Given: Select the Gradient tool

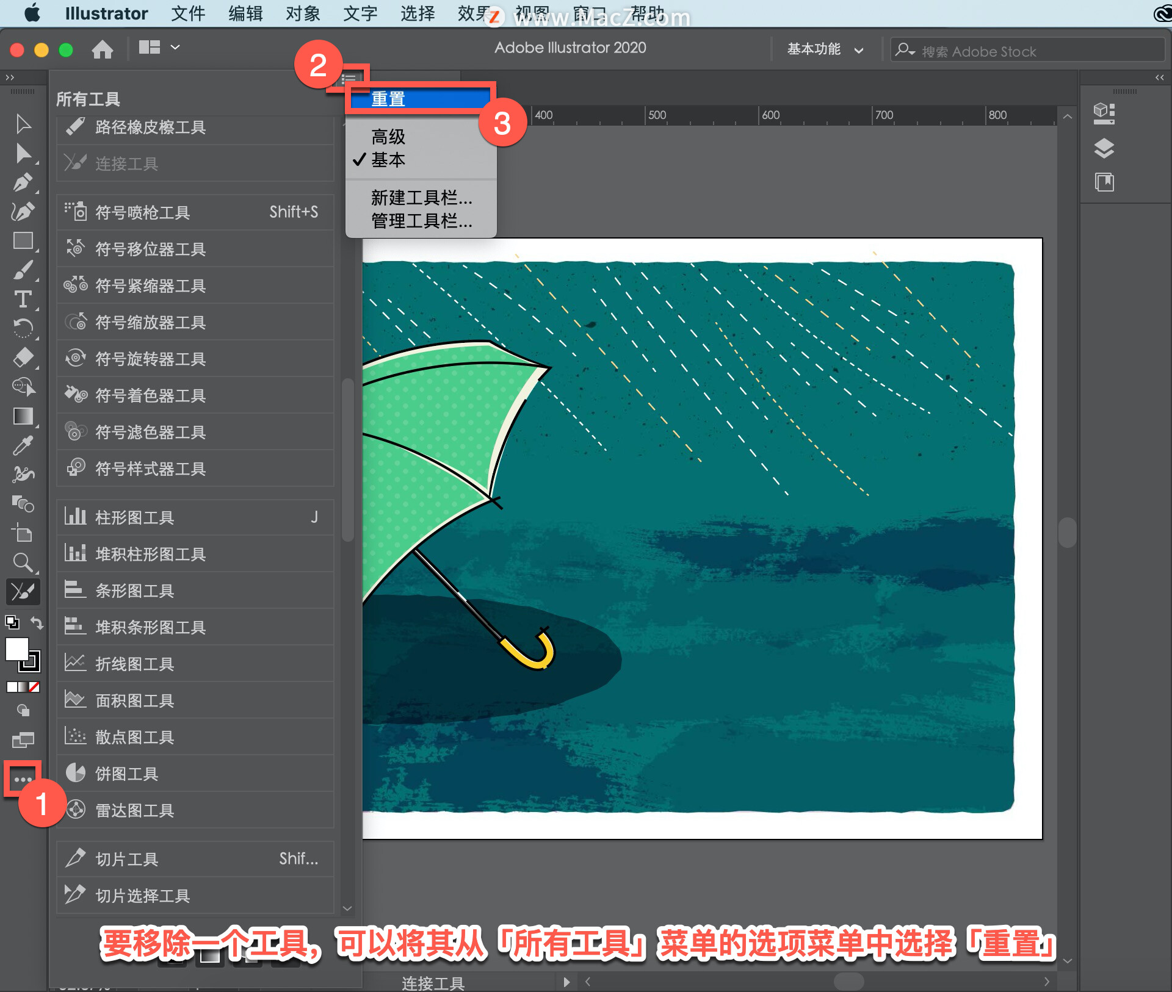Looking at the screenshot, I should pyautogui.click(x=23, y=416).
